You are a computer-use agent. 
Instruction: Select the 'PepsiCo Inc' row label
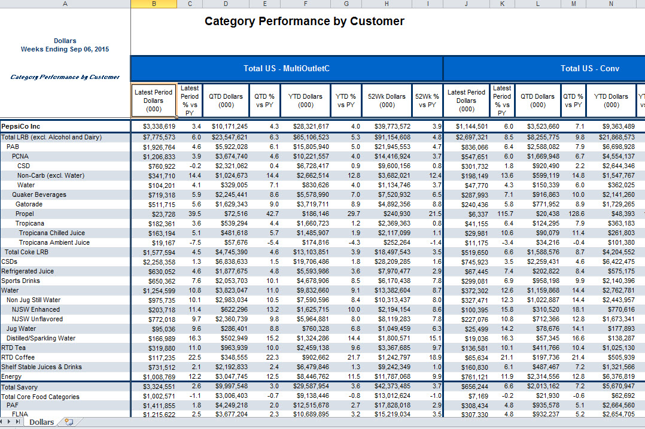20,126
